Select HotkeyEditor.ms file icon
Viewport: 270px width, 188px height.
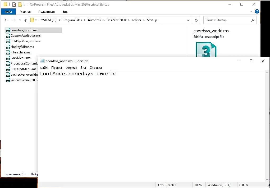[8, 47]
